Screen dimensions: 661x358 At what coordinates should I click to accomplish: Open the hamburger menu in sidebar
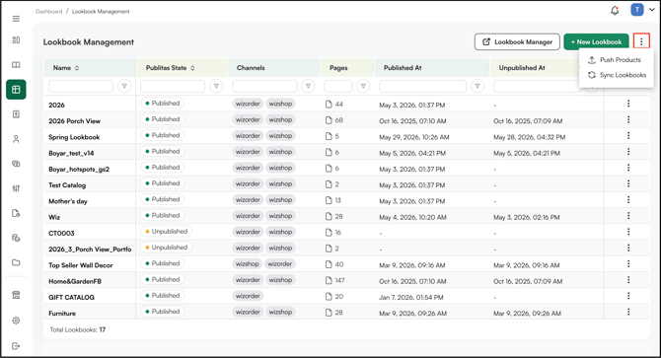pyautogui.click(x=16, y=19)
